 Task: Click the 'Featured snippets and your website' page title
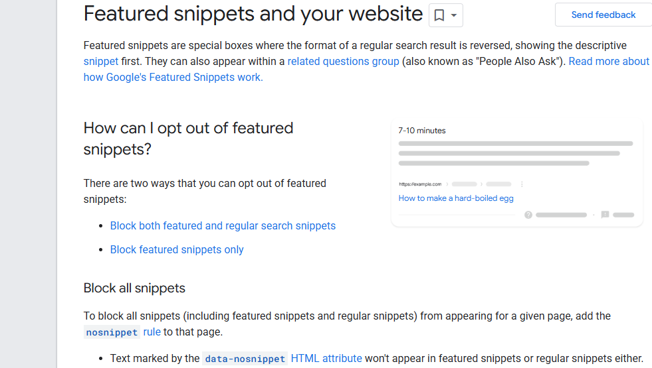pyautogui.click(x=253, y=14)
